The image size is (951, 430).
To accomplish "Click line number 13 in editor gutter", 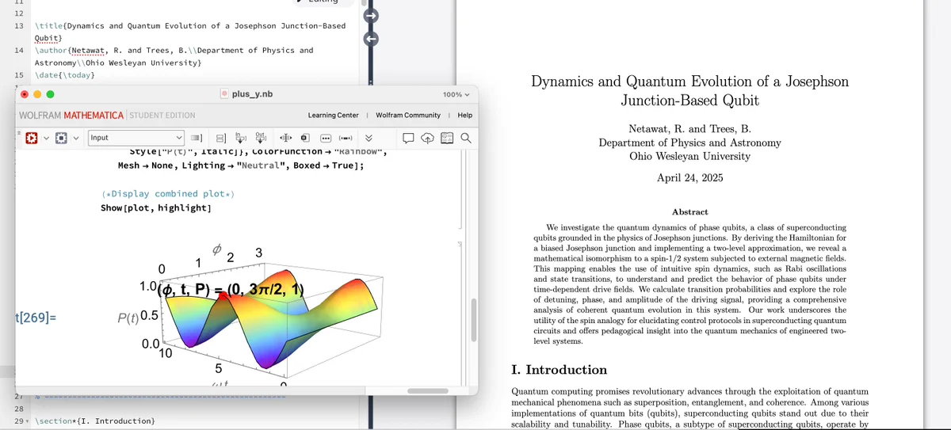I will click(19, 25).
